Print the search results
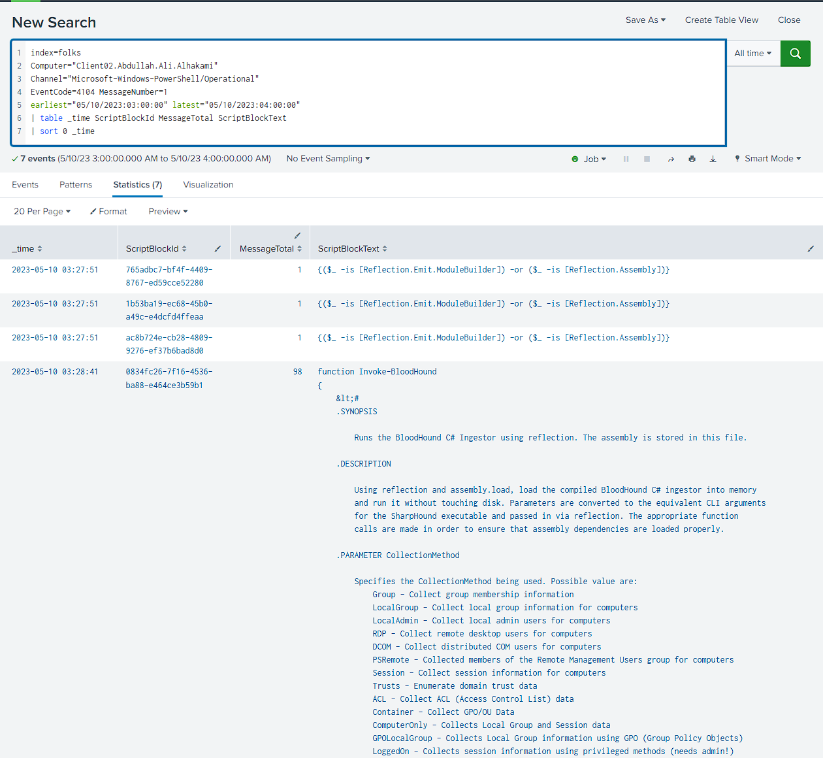 click(692, 159)
